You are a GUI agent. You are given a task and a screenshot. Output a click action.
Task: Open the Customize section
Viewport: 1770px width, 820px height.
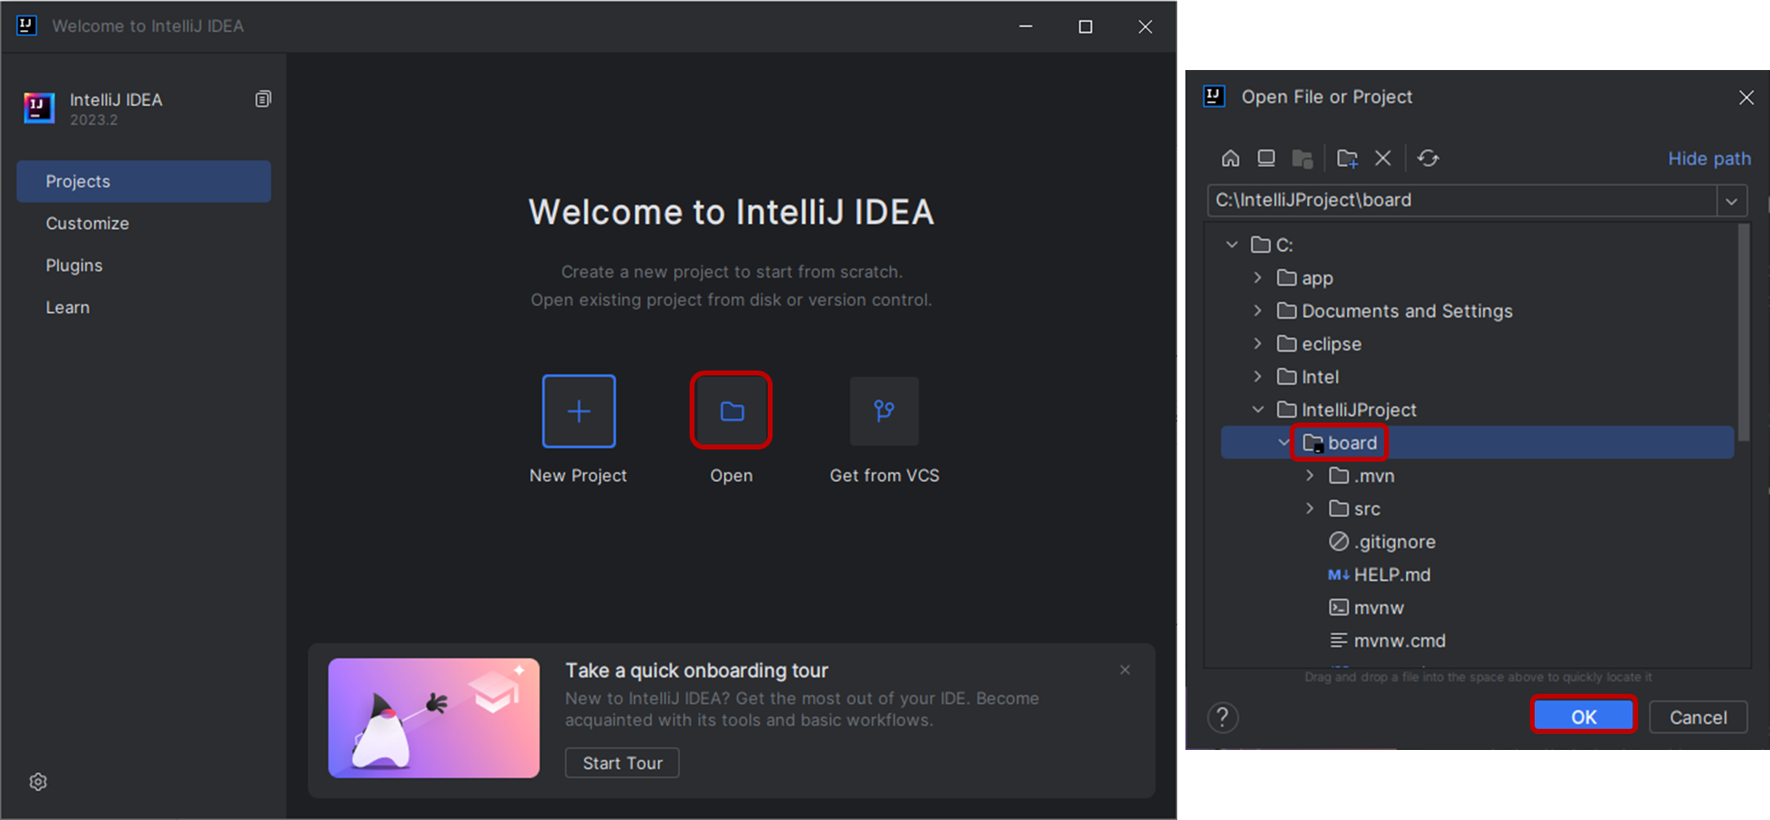87,222
